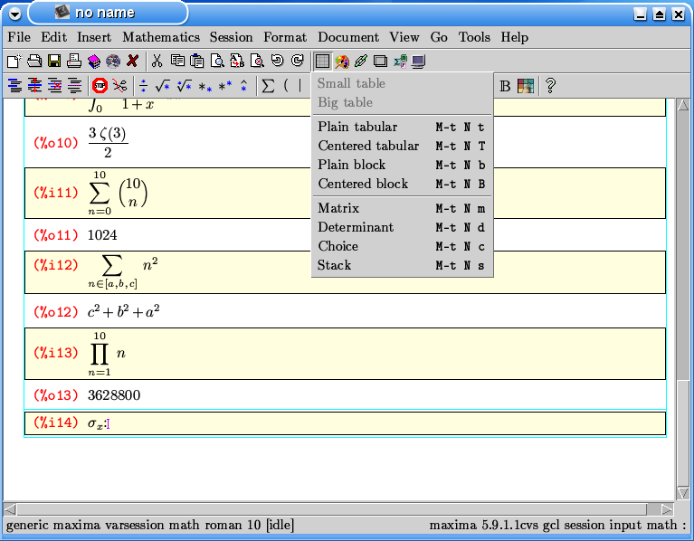Select Centered tabular from the table menu
The height and width of the screenshot is (541, 694).
402,146
